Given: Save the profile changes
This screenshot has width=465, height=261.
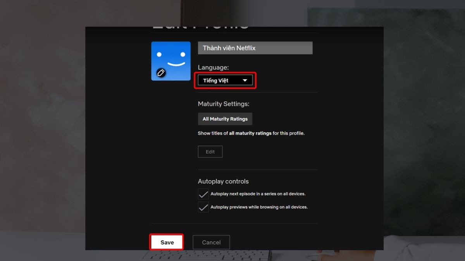Looking at the screenshot, I should [167, 242].
